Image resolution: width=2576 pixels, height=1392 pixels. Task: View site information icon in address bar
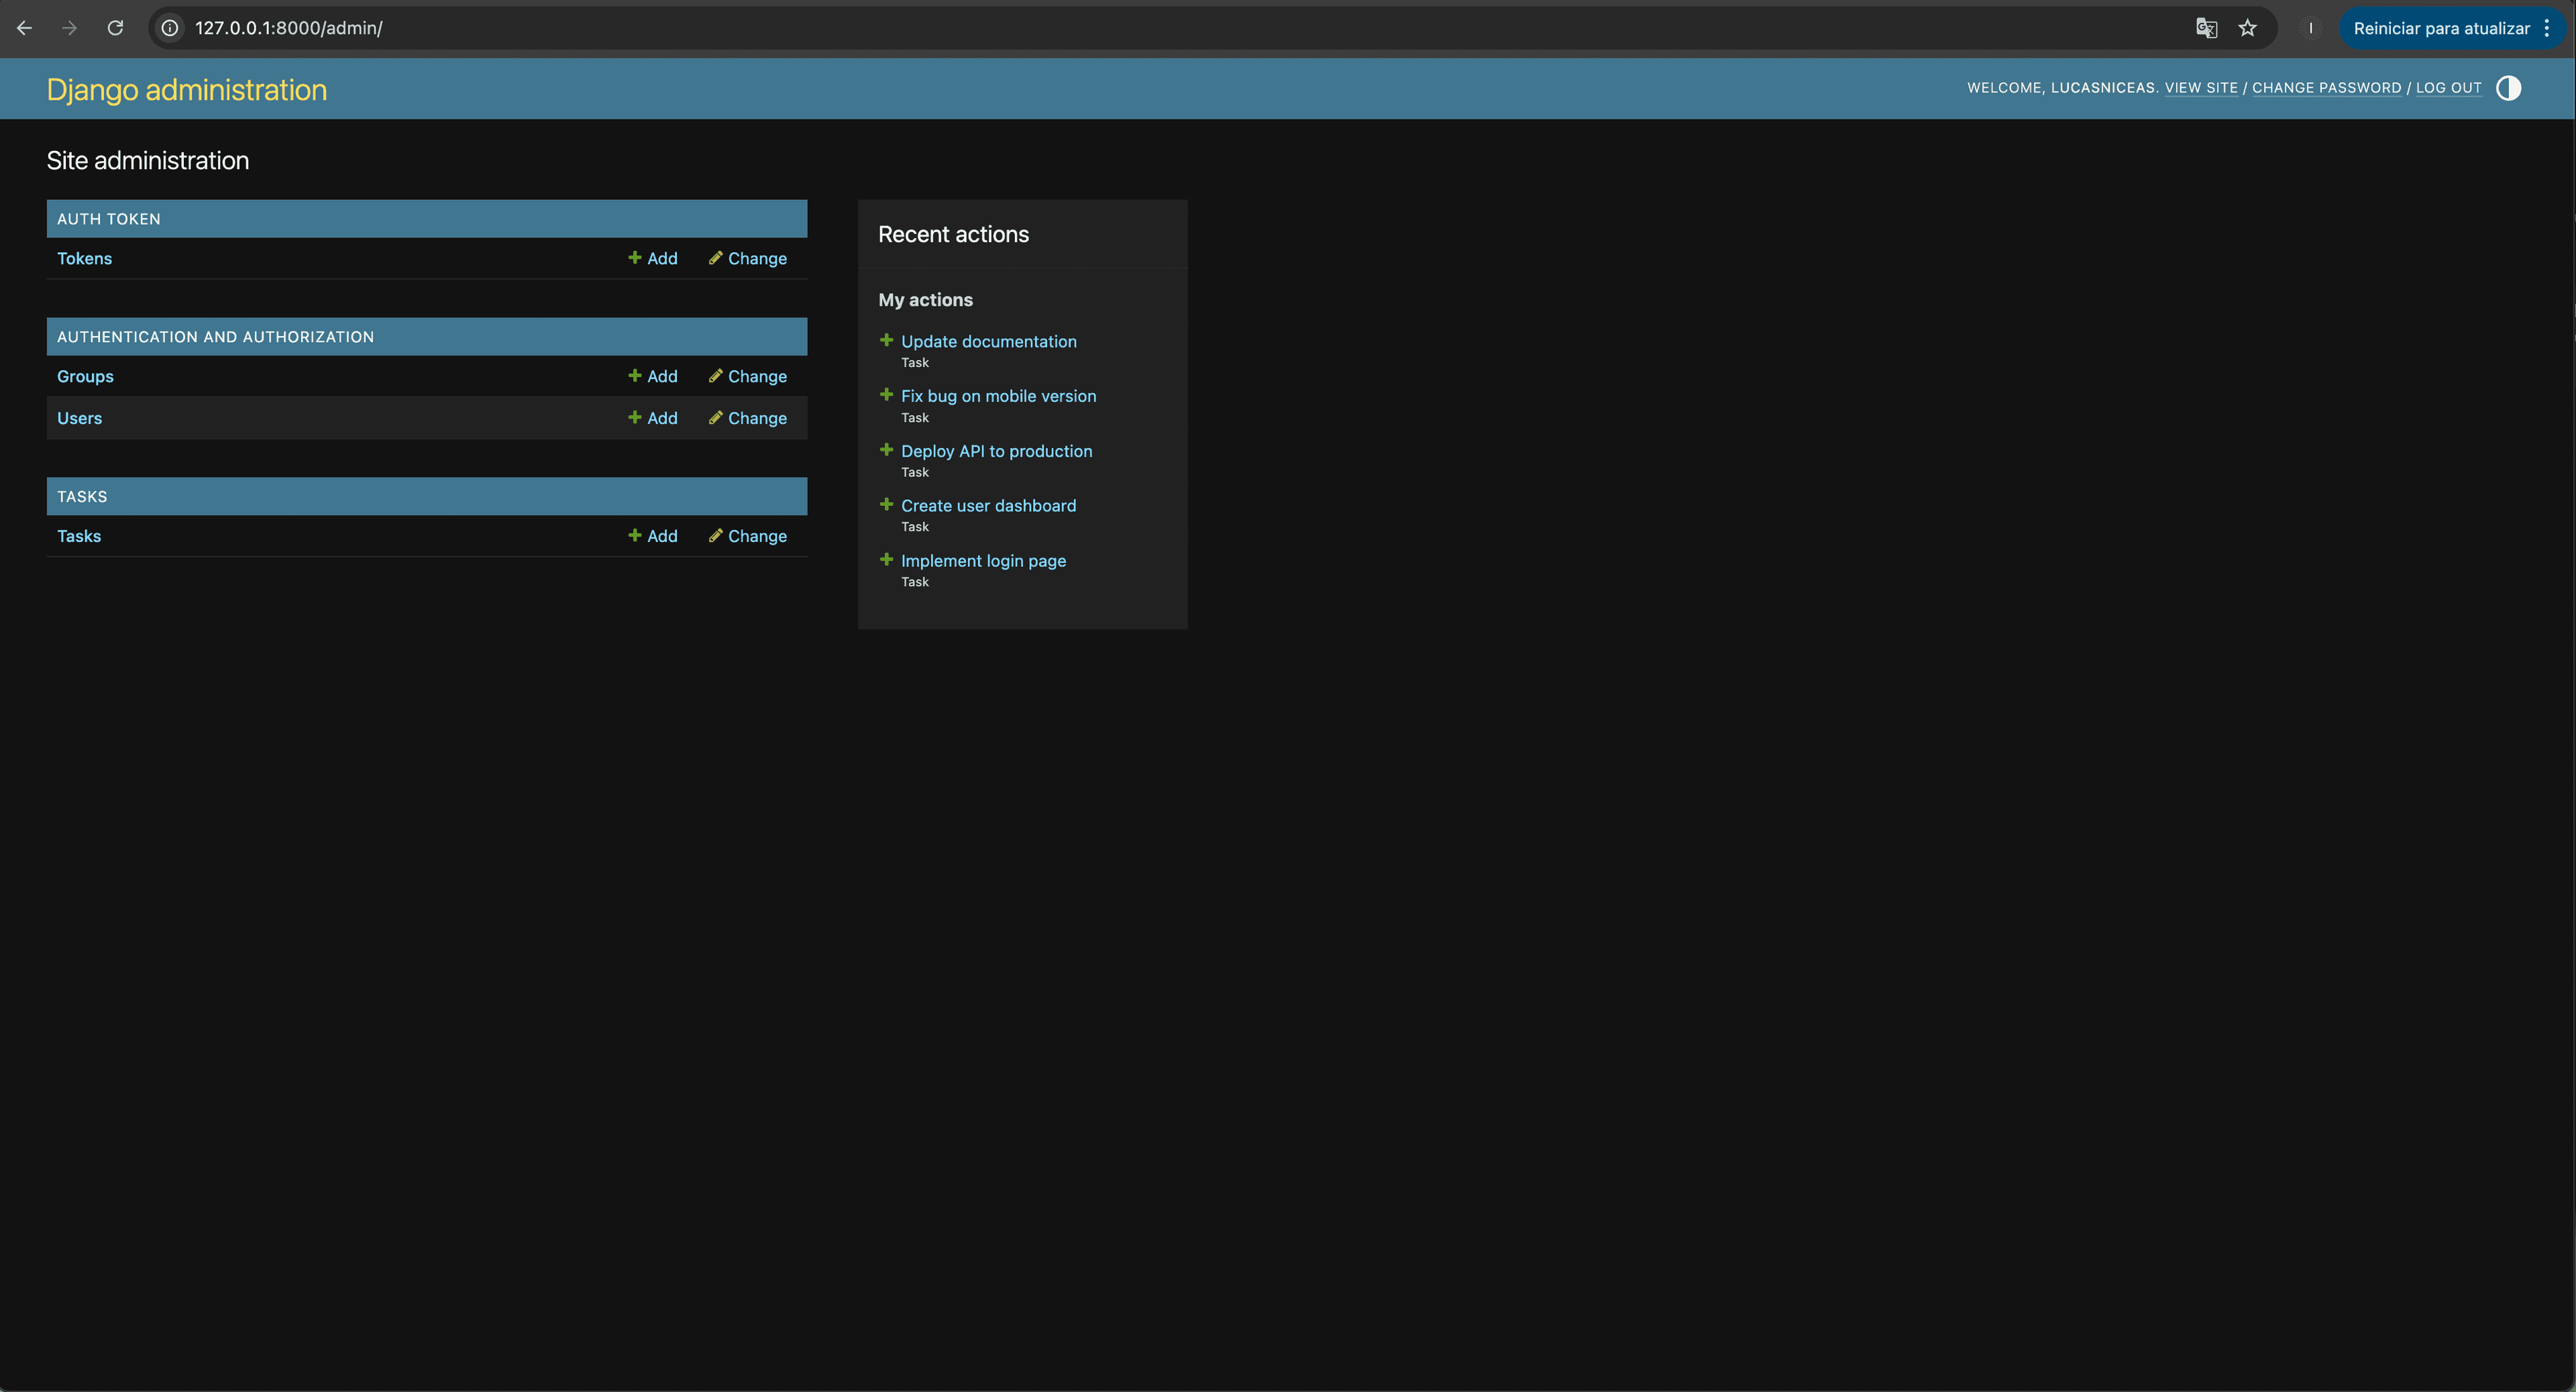tap(171, 28)
